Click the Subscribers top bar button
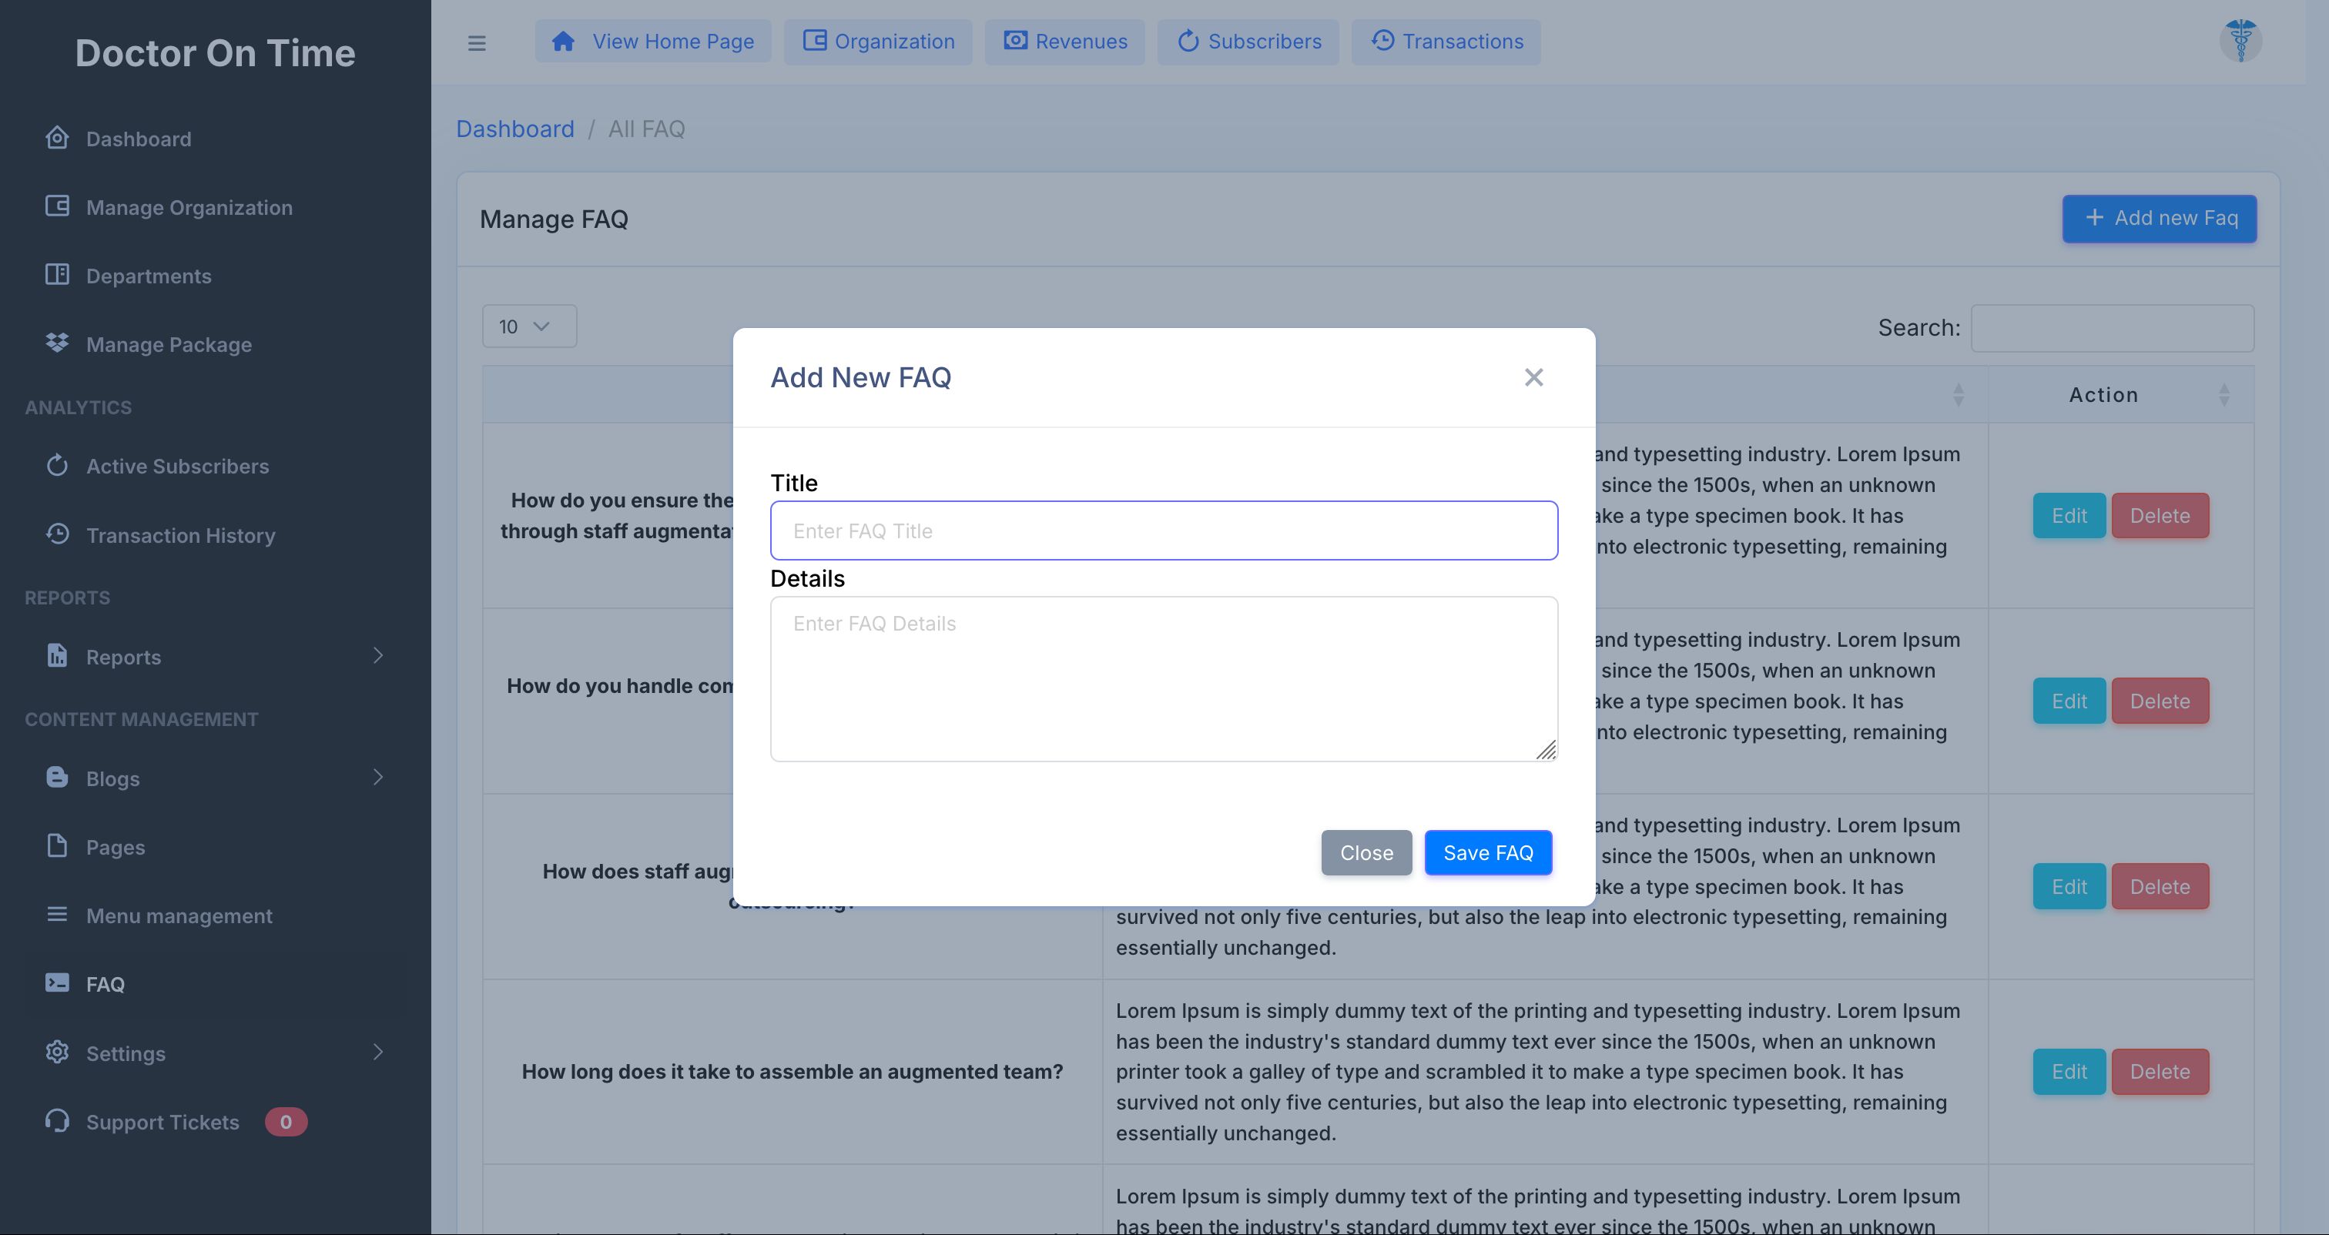Image resolution: width=2329 pixels, height=1235 pixels. (1248, 42)
